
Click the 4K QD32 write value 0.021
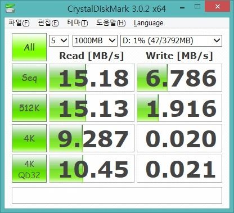point(179,169)
